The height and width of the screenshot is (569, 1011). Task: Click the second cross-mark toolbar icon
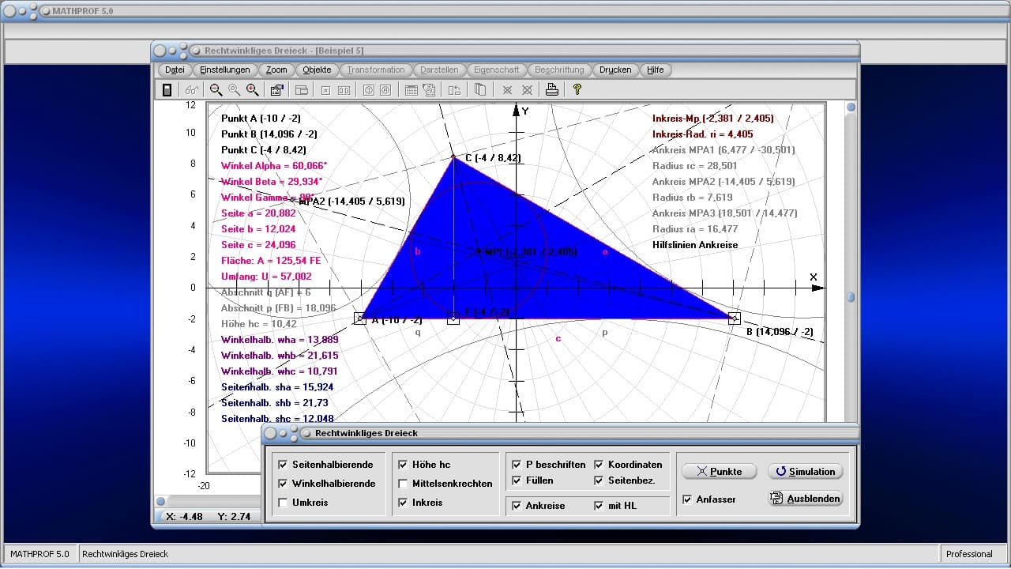point(527,90)
